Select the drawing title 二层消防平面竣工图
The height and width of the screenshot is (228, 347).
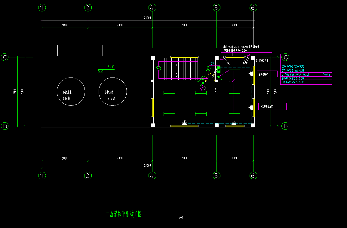point(124,214)
